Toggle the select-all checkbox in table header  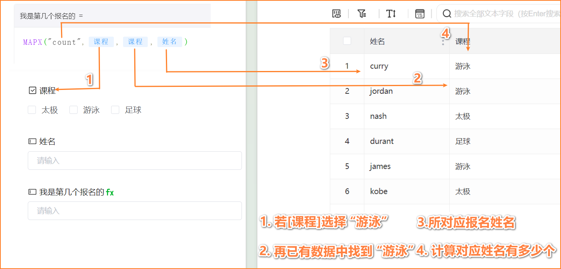tap(347, 41)
